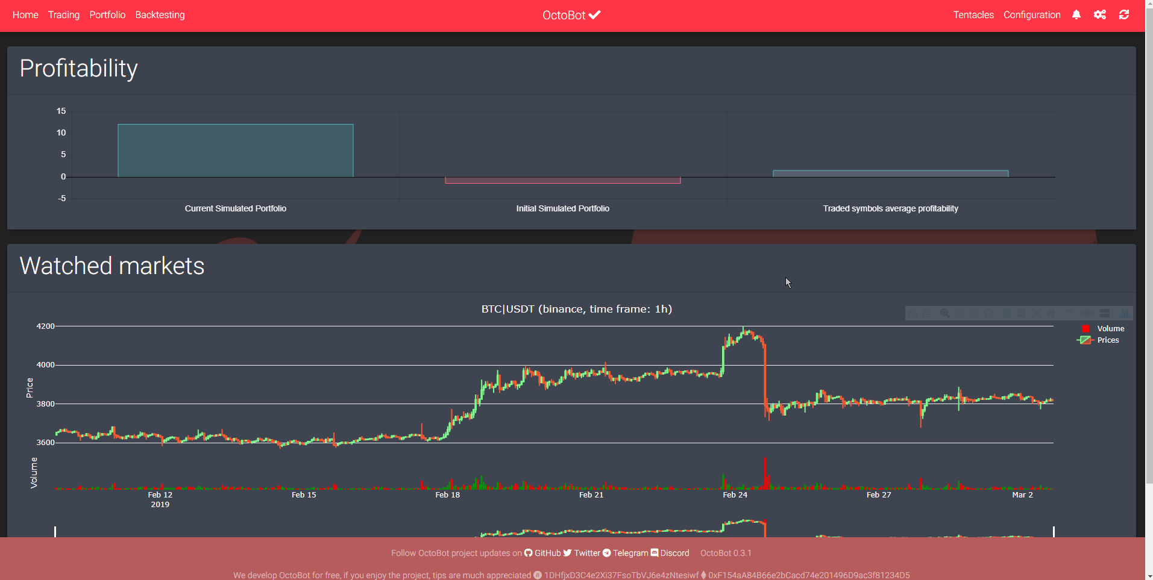Viewport: 1153px width, 580px height.
Task: Select the Pan tool in chart modebar
Action: [959, 313]
